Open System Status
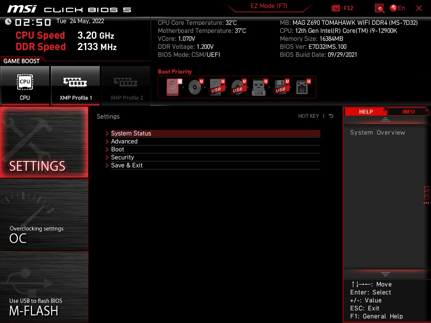Image resolution: width=431 pixels, height=323 pixels. 215,133
